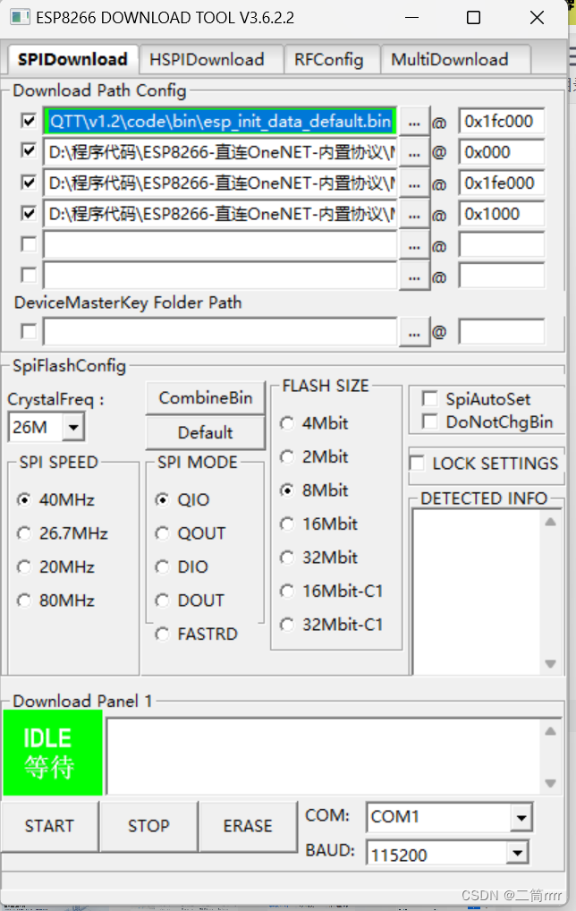
Task: Click the DeviceMasterKey folder path field
Action: (x=220, y=332)
